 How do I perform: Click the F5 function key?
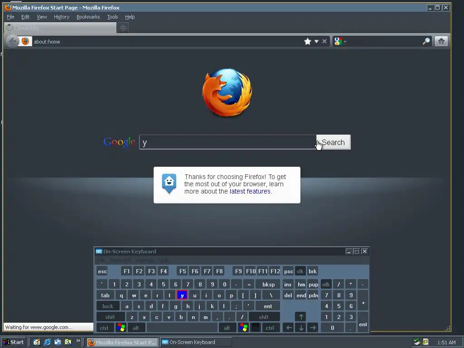[183, 271]
